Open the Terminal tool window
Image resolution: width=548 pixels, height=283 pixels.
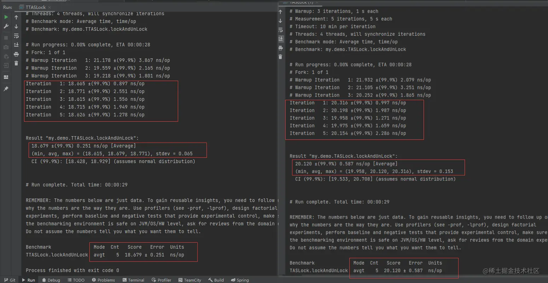point(133,280)
